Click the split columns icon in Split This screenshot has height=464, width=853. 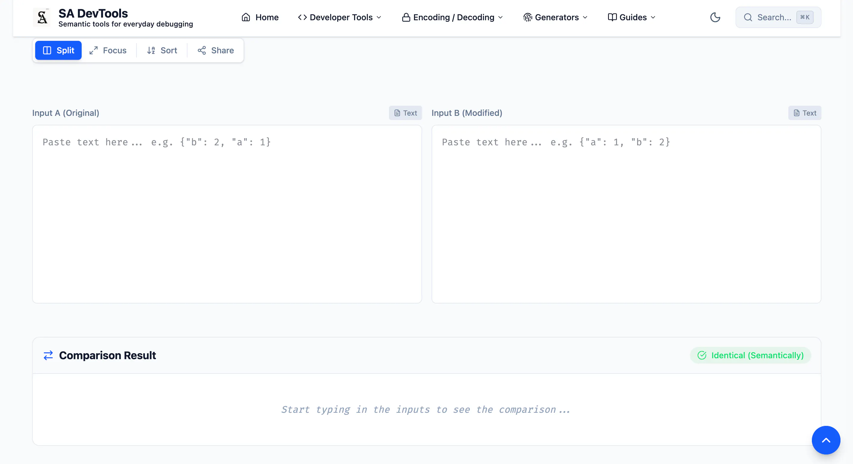click(47, 50)
